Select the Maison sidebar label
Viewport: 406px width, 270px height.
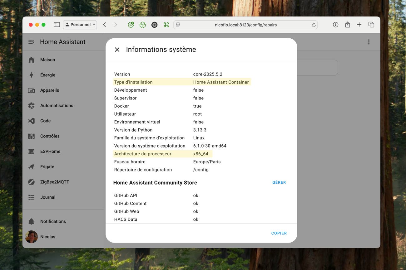tap(47, 60)
